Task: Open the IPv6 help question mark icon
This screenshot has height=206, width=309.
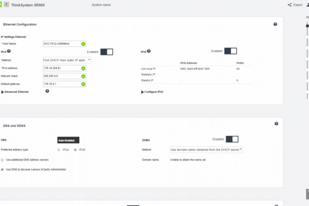Action: [149, 51]
